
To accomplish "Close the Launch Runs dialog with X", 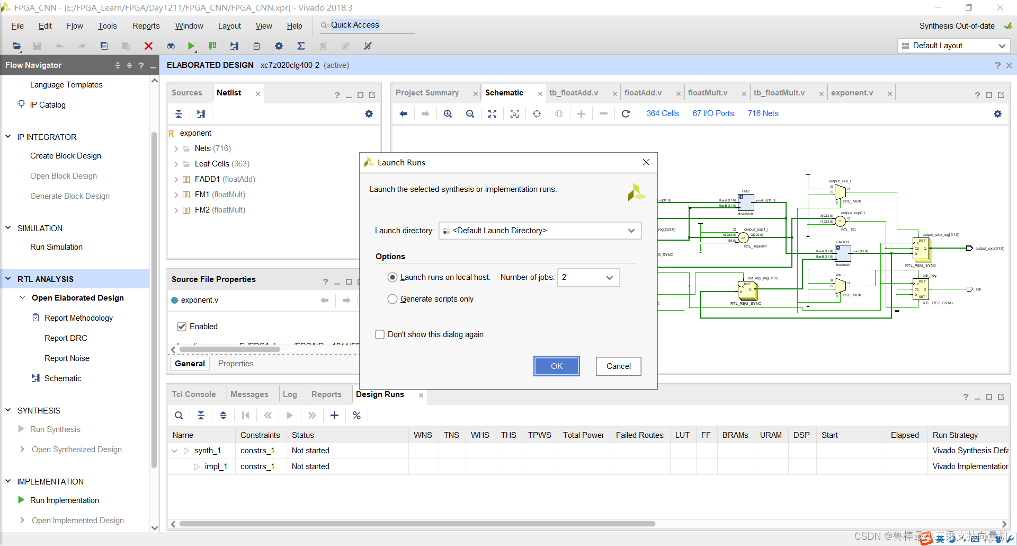I will coord(646,162).
